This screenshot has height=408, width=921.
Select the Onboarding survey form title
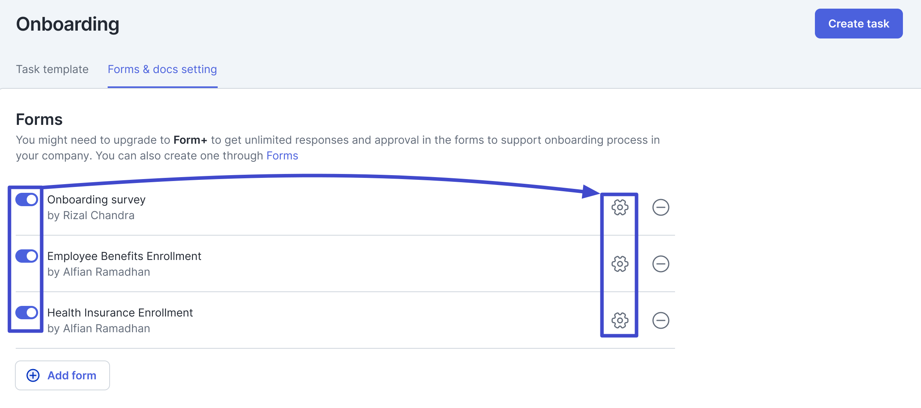[96, 199]
